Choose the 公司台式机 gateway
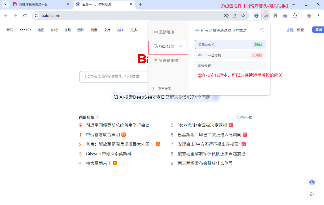Viewport: 324px width, 205px height. 230,45
